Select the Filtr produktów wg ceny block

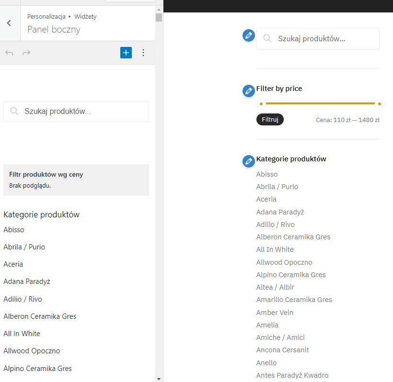tap(76, 180)
